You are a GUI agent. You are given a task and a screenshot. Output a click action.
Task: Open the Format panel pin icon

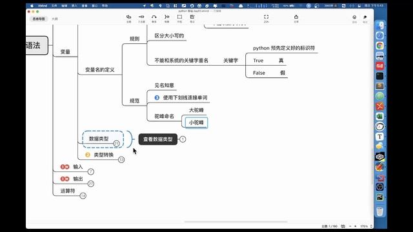click(x=365, y=17)
